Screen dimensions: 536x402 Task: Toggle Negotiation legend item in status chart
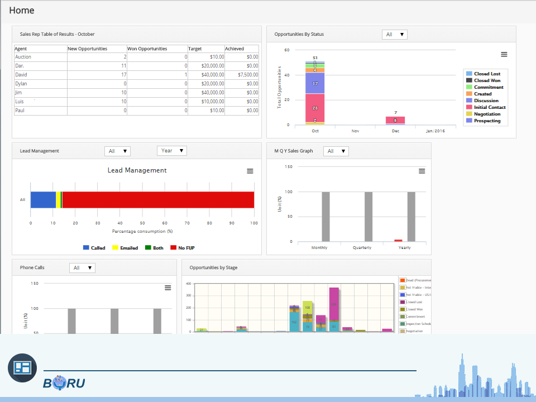tap(484, 114)
